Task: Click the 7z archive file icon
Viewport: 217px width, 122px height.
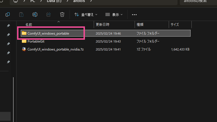Action: [x=24, y=49]
